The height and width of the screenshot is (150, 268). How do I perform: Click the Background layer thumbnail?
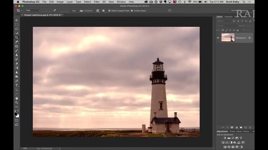click(228, 37)
